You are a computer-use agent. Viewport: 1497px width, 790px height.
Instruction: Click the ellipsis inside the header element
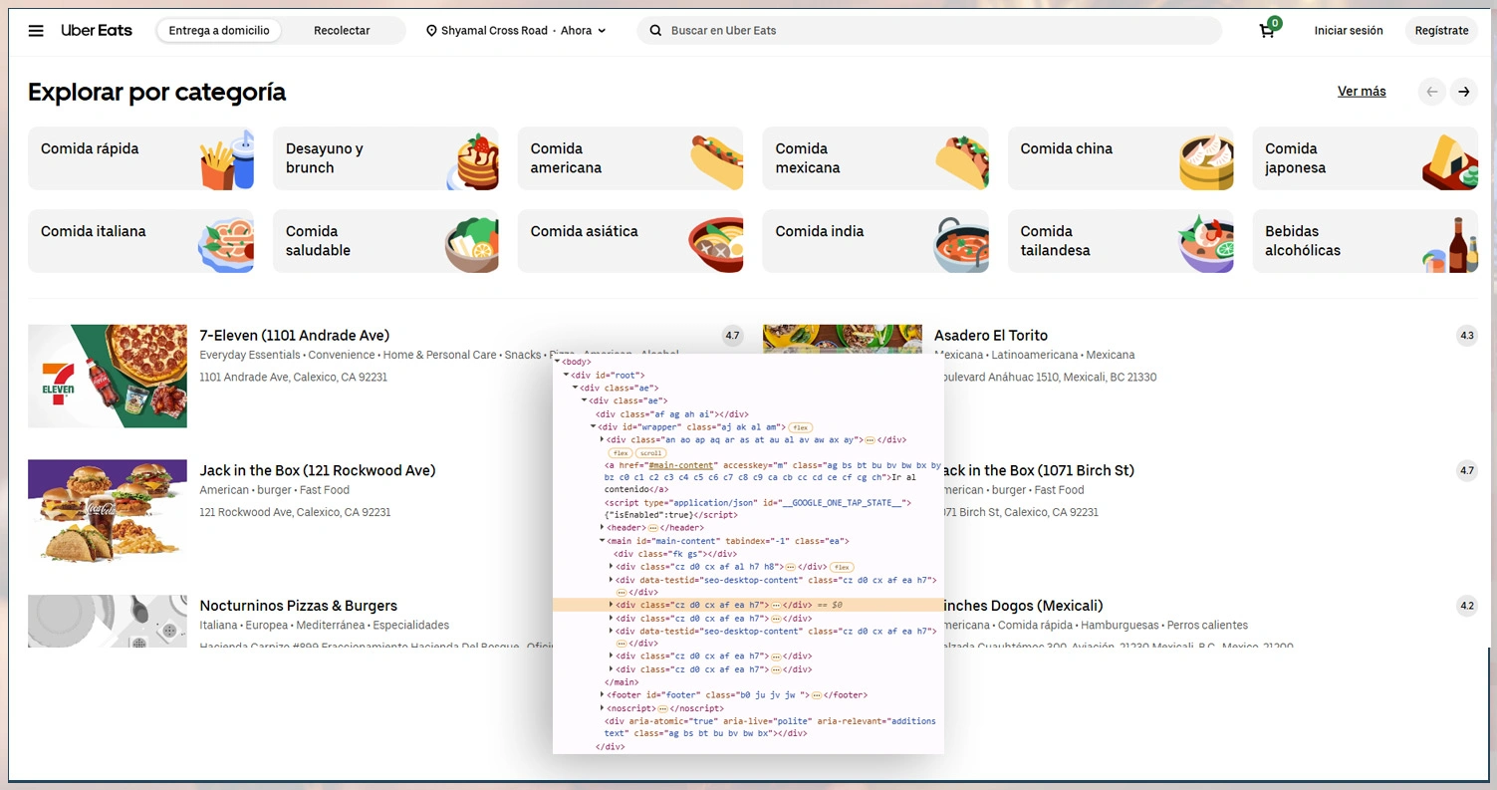(652, 528)
